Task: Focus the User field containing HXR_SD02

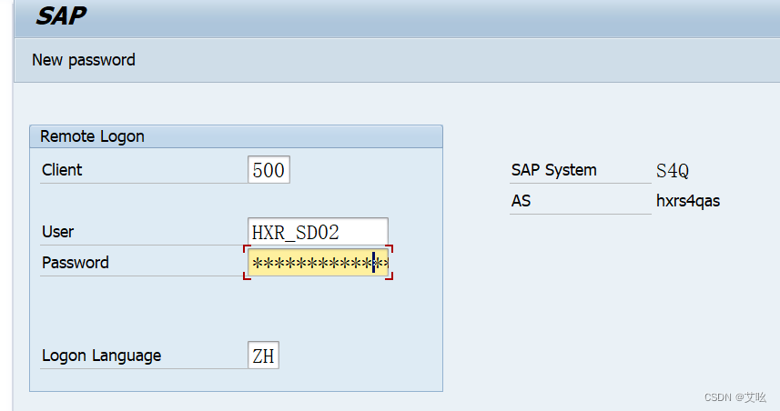Action: (318, 232)
